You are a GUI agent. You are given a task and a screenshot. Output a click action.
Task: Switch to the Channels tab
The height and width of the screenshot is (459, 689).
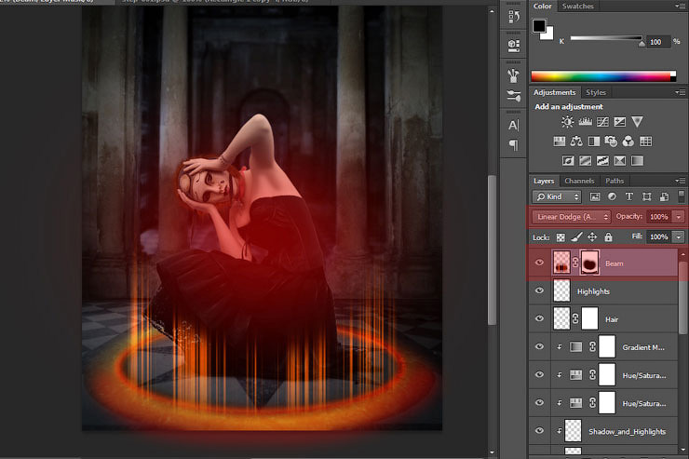coord(579,181)
